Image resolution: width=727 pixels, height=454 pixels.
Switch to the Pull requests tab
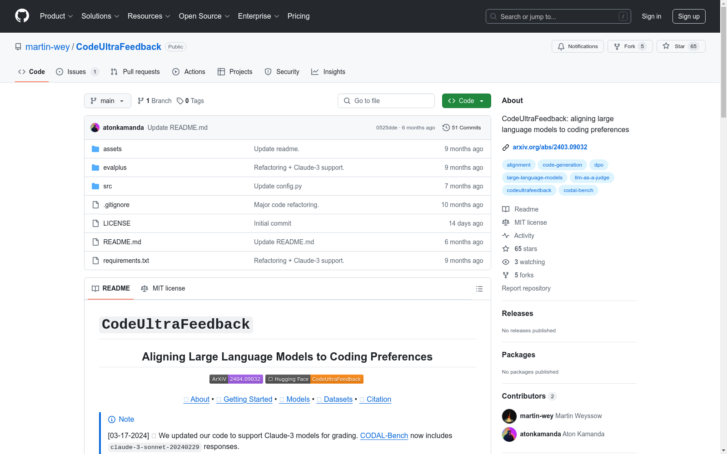(135, 72)
